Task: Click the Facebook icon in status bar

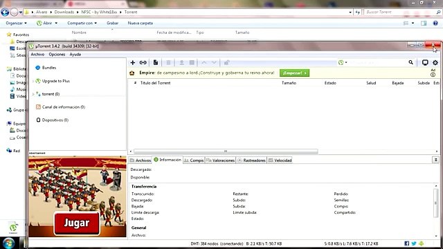Action: [x=407, y=243]
